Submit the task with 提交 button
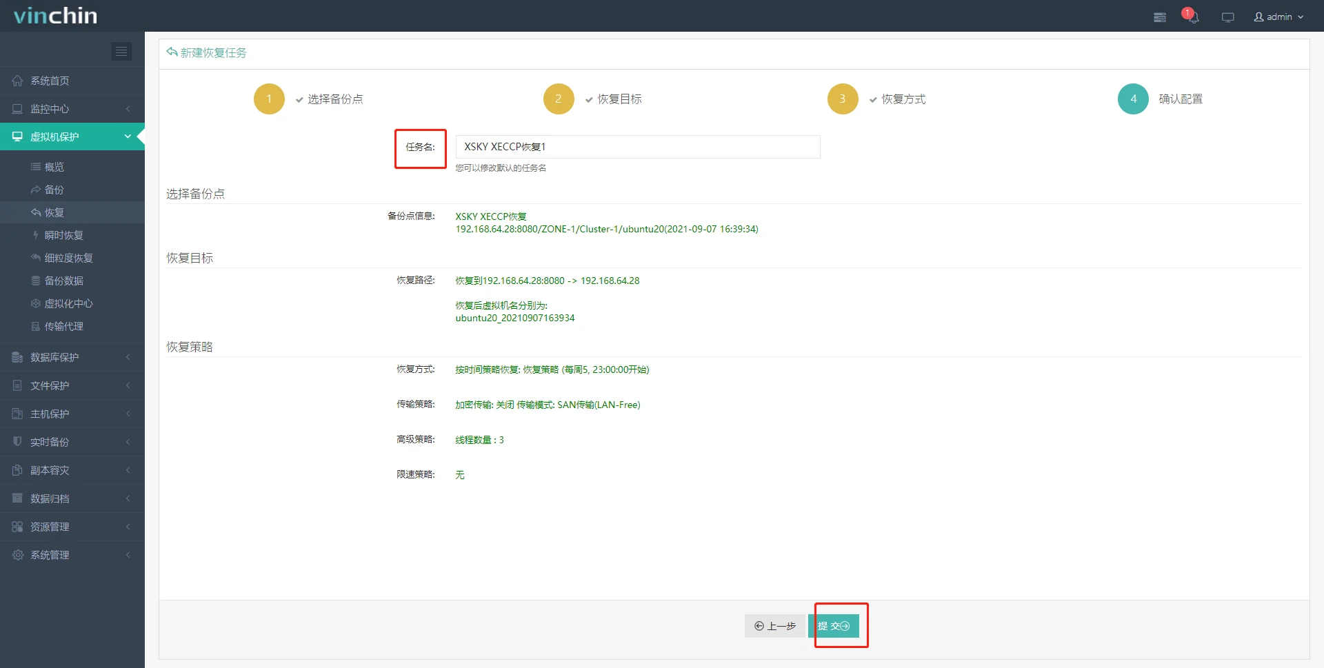 tap(834, 626)
